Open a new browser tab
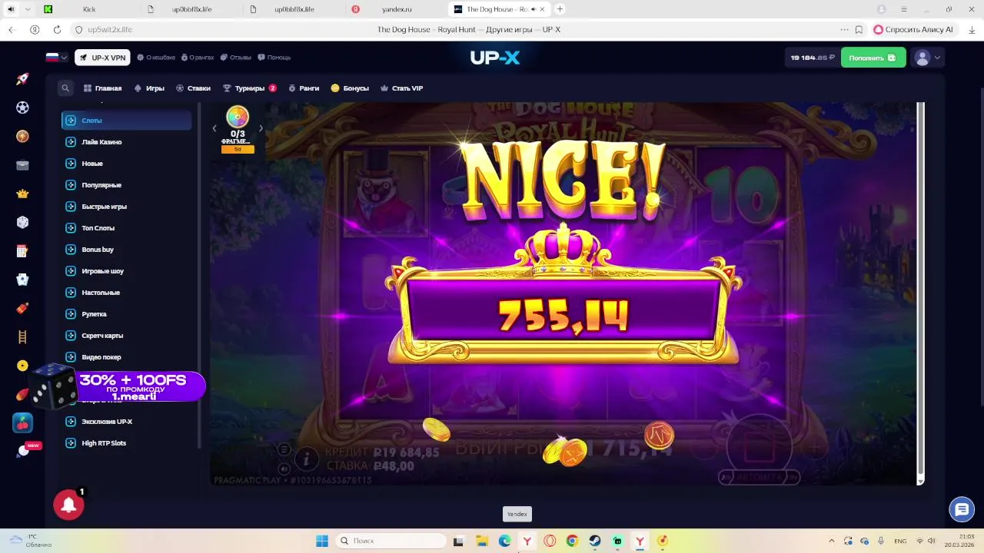This screenshot has width=984, height=553. (x=560, y=9)
